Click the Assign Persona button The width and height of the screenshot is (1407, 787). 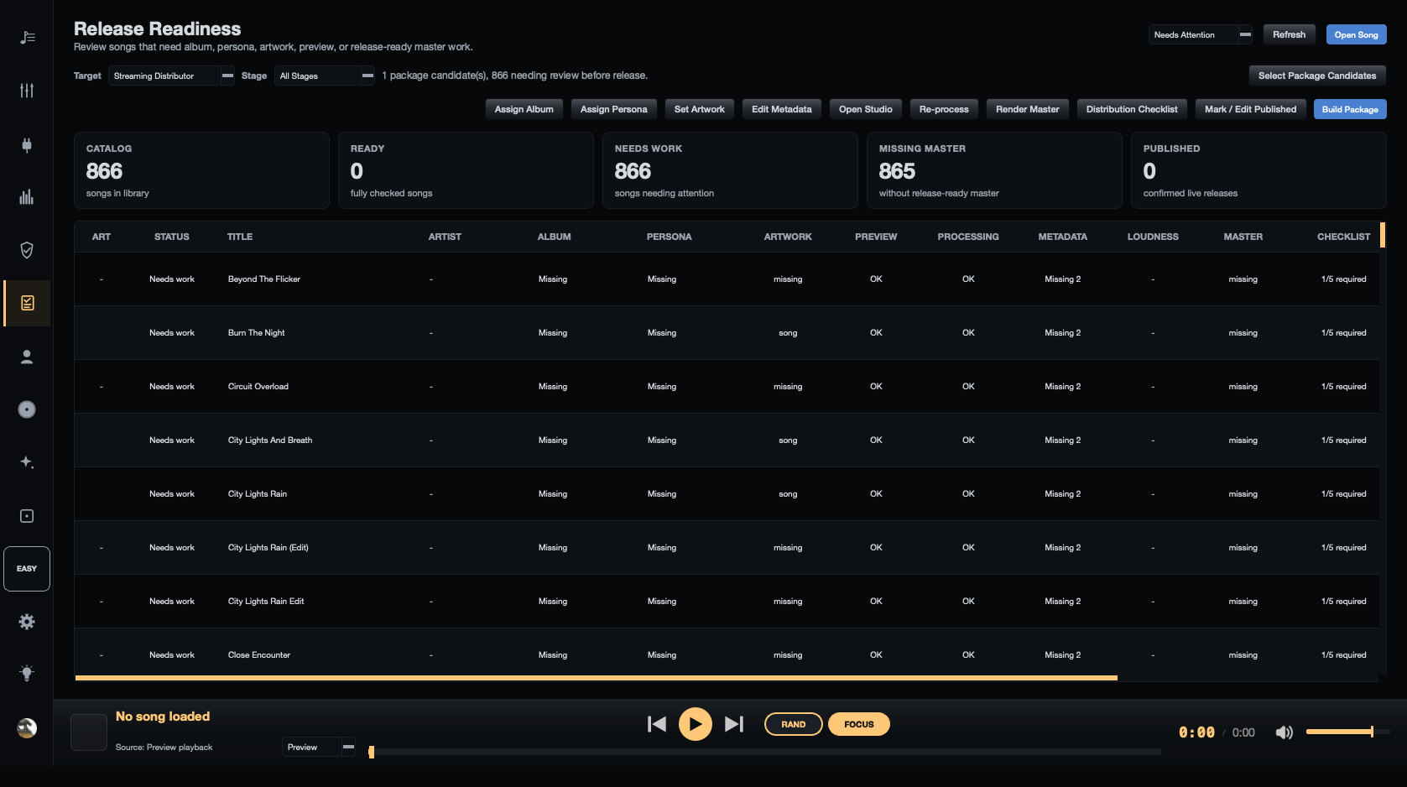614,109
